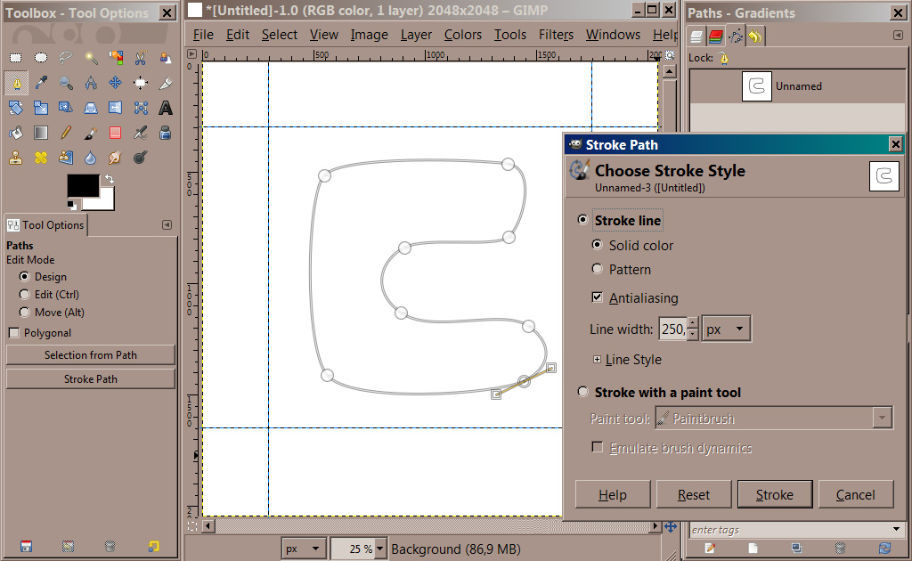Select the Measure compass tool
The image size is (912, 561).
click(x=91, y=83)
